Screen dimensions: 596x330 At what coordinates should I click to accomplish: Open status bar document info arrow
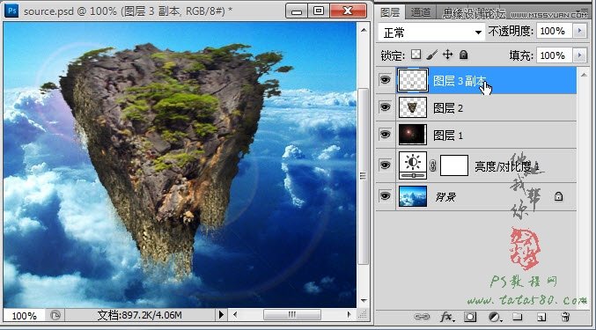tap(221, 315)
